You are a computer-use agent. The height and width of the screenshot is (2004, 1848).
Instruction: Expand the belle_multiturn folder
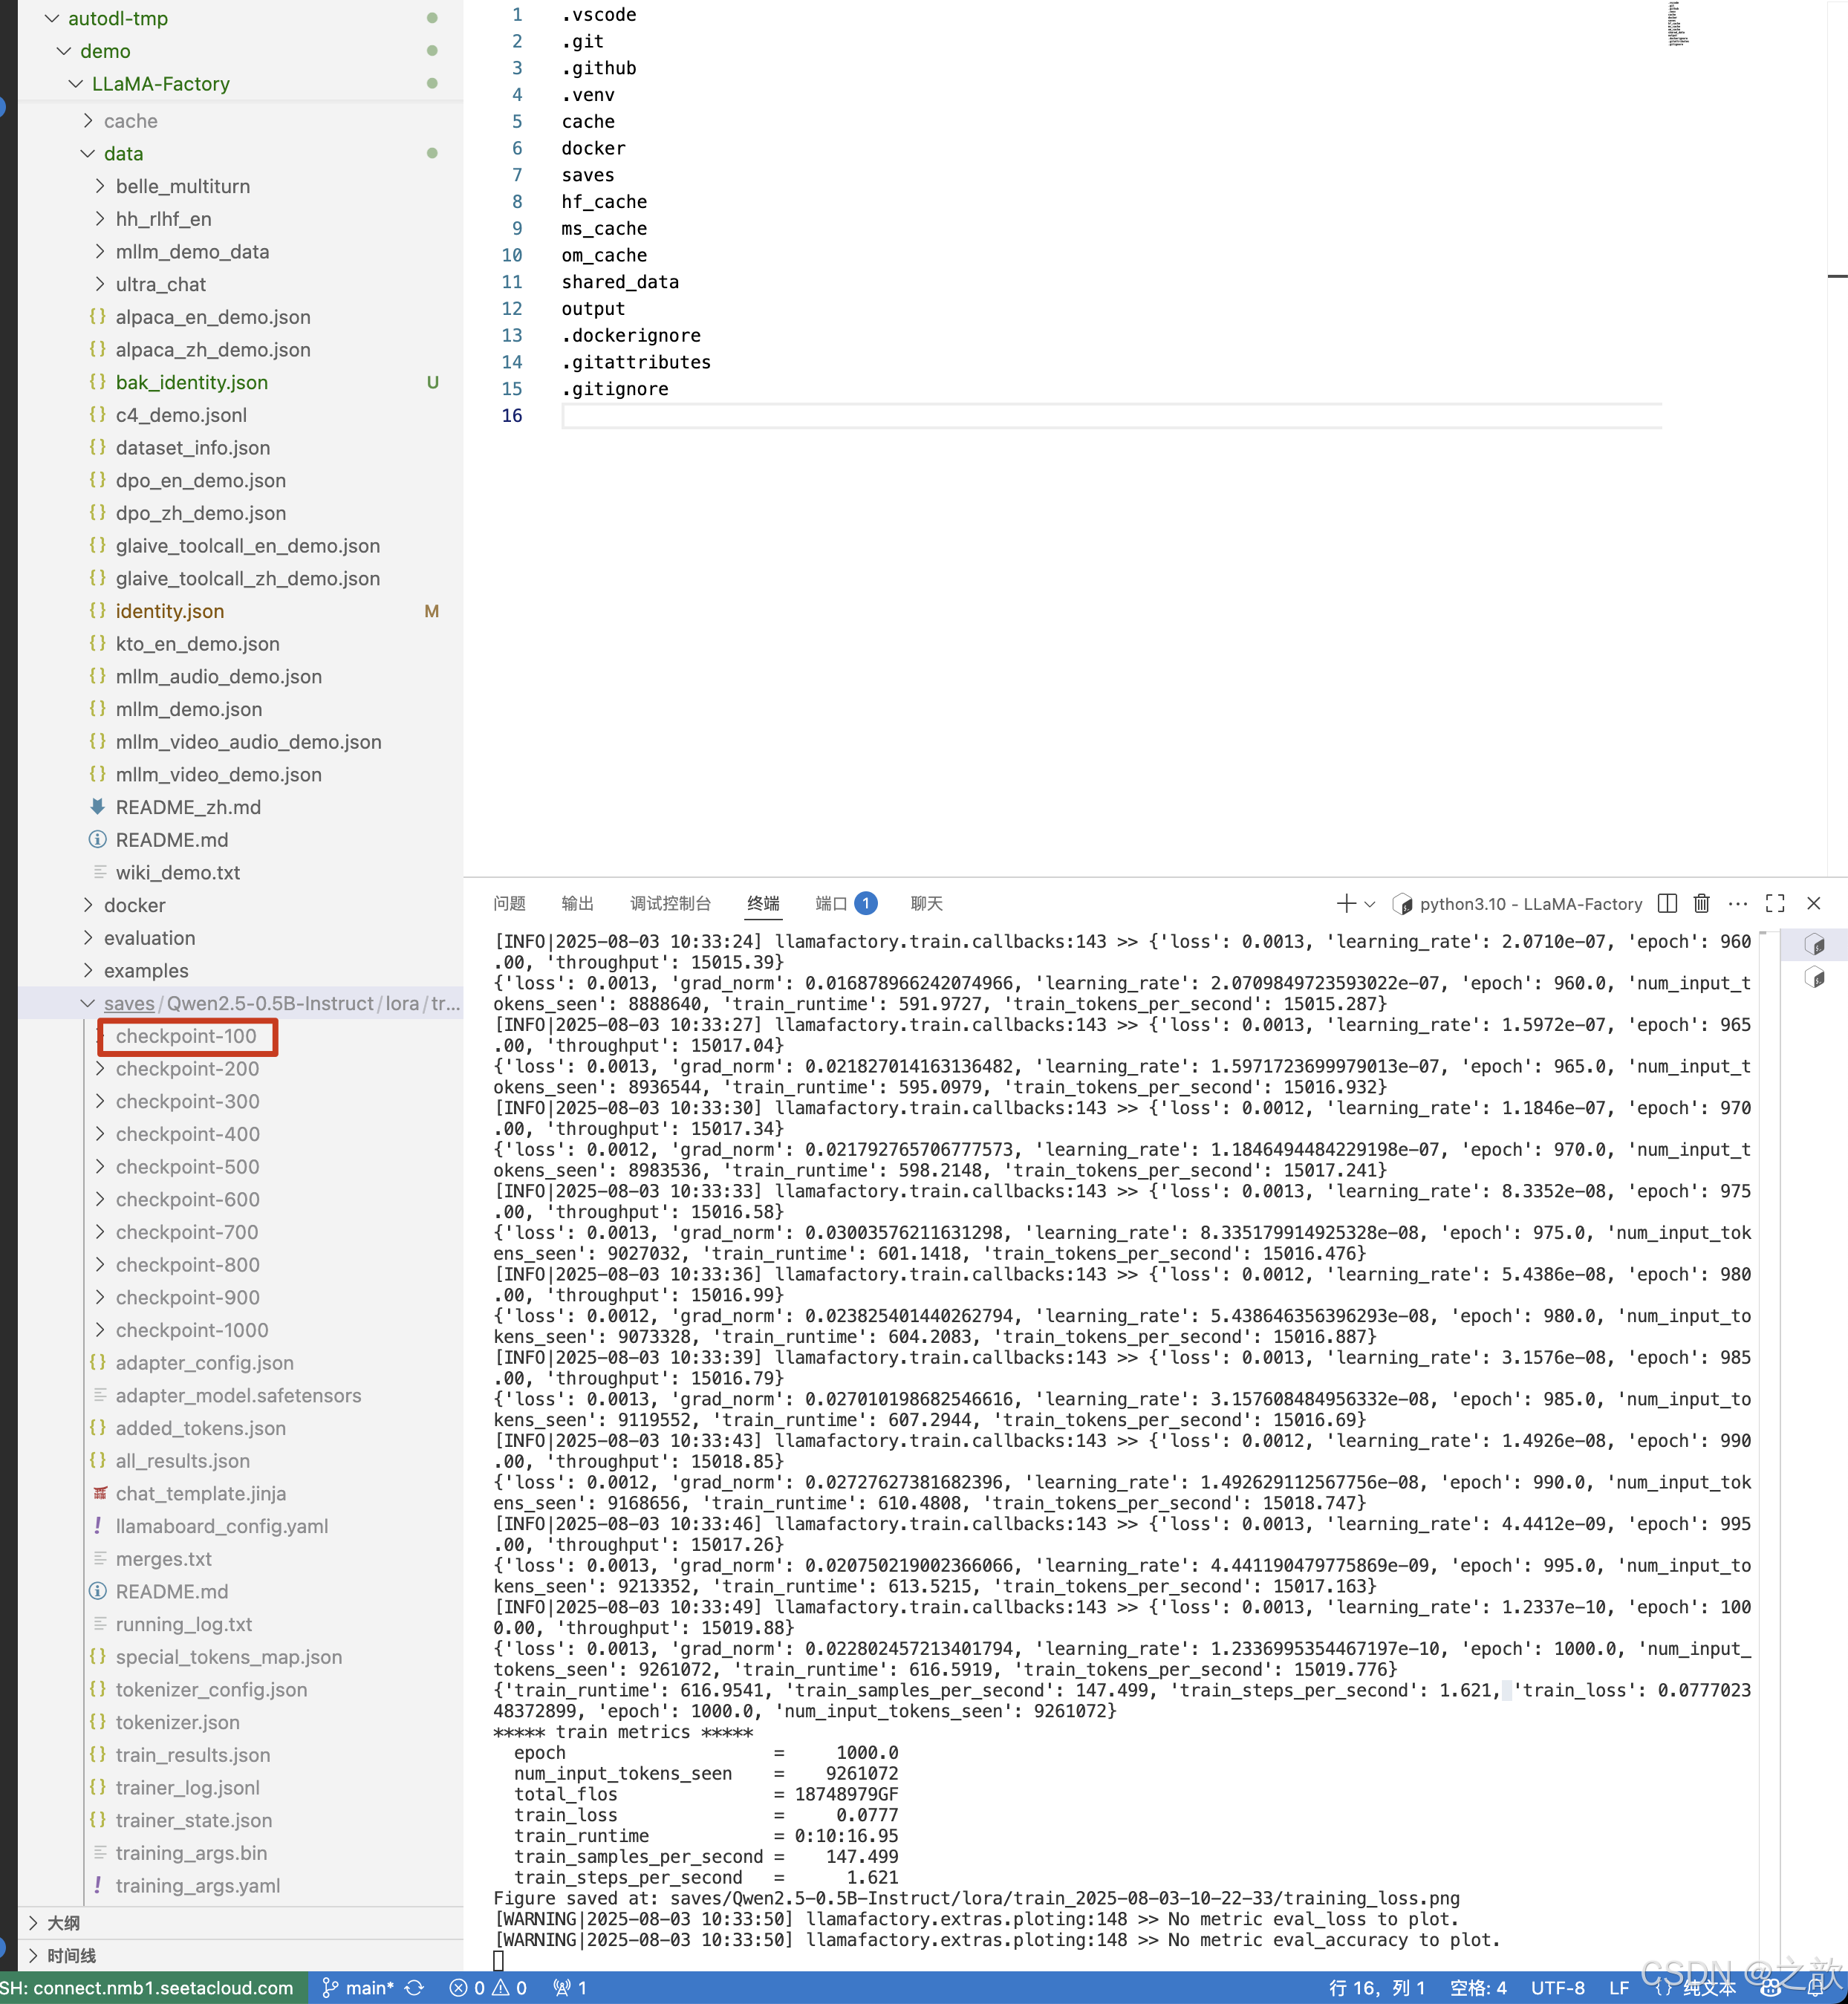click(x=100, y=186)
